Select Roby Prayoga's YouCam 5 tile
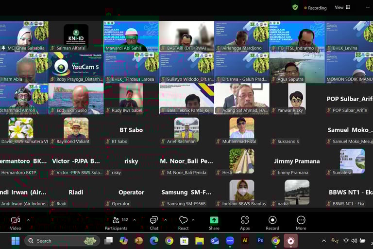373x249 pixels. pos(76,68)
